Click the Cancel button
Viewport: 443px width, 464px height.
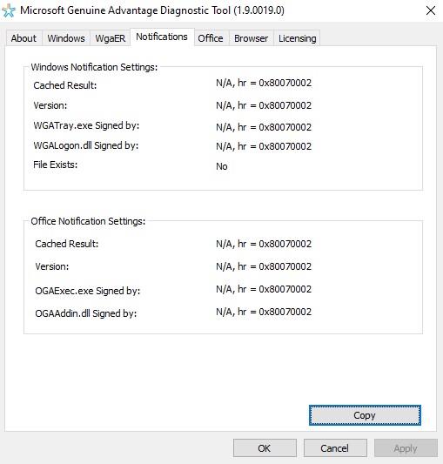click(335, 448)
